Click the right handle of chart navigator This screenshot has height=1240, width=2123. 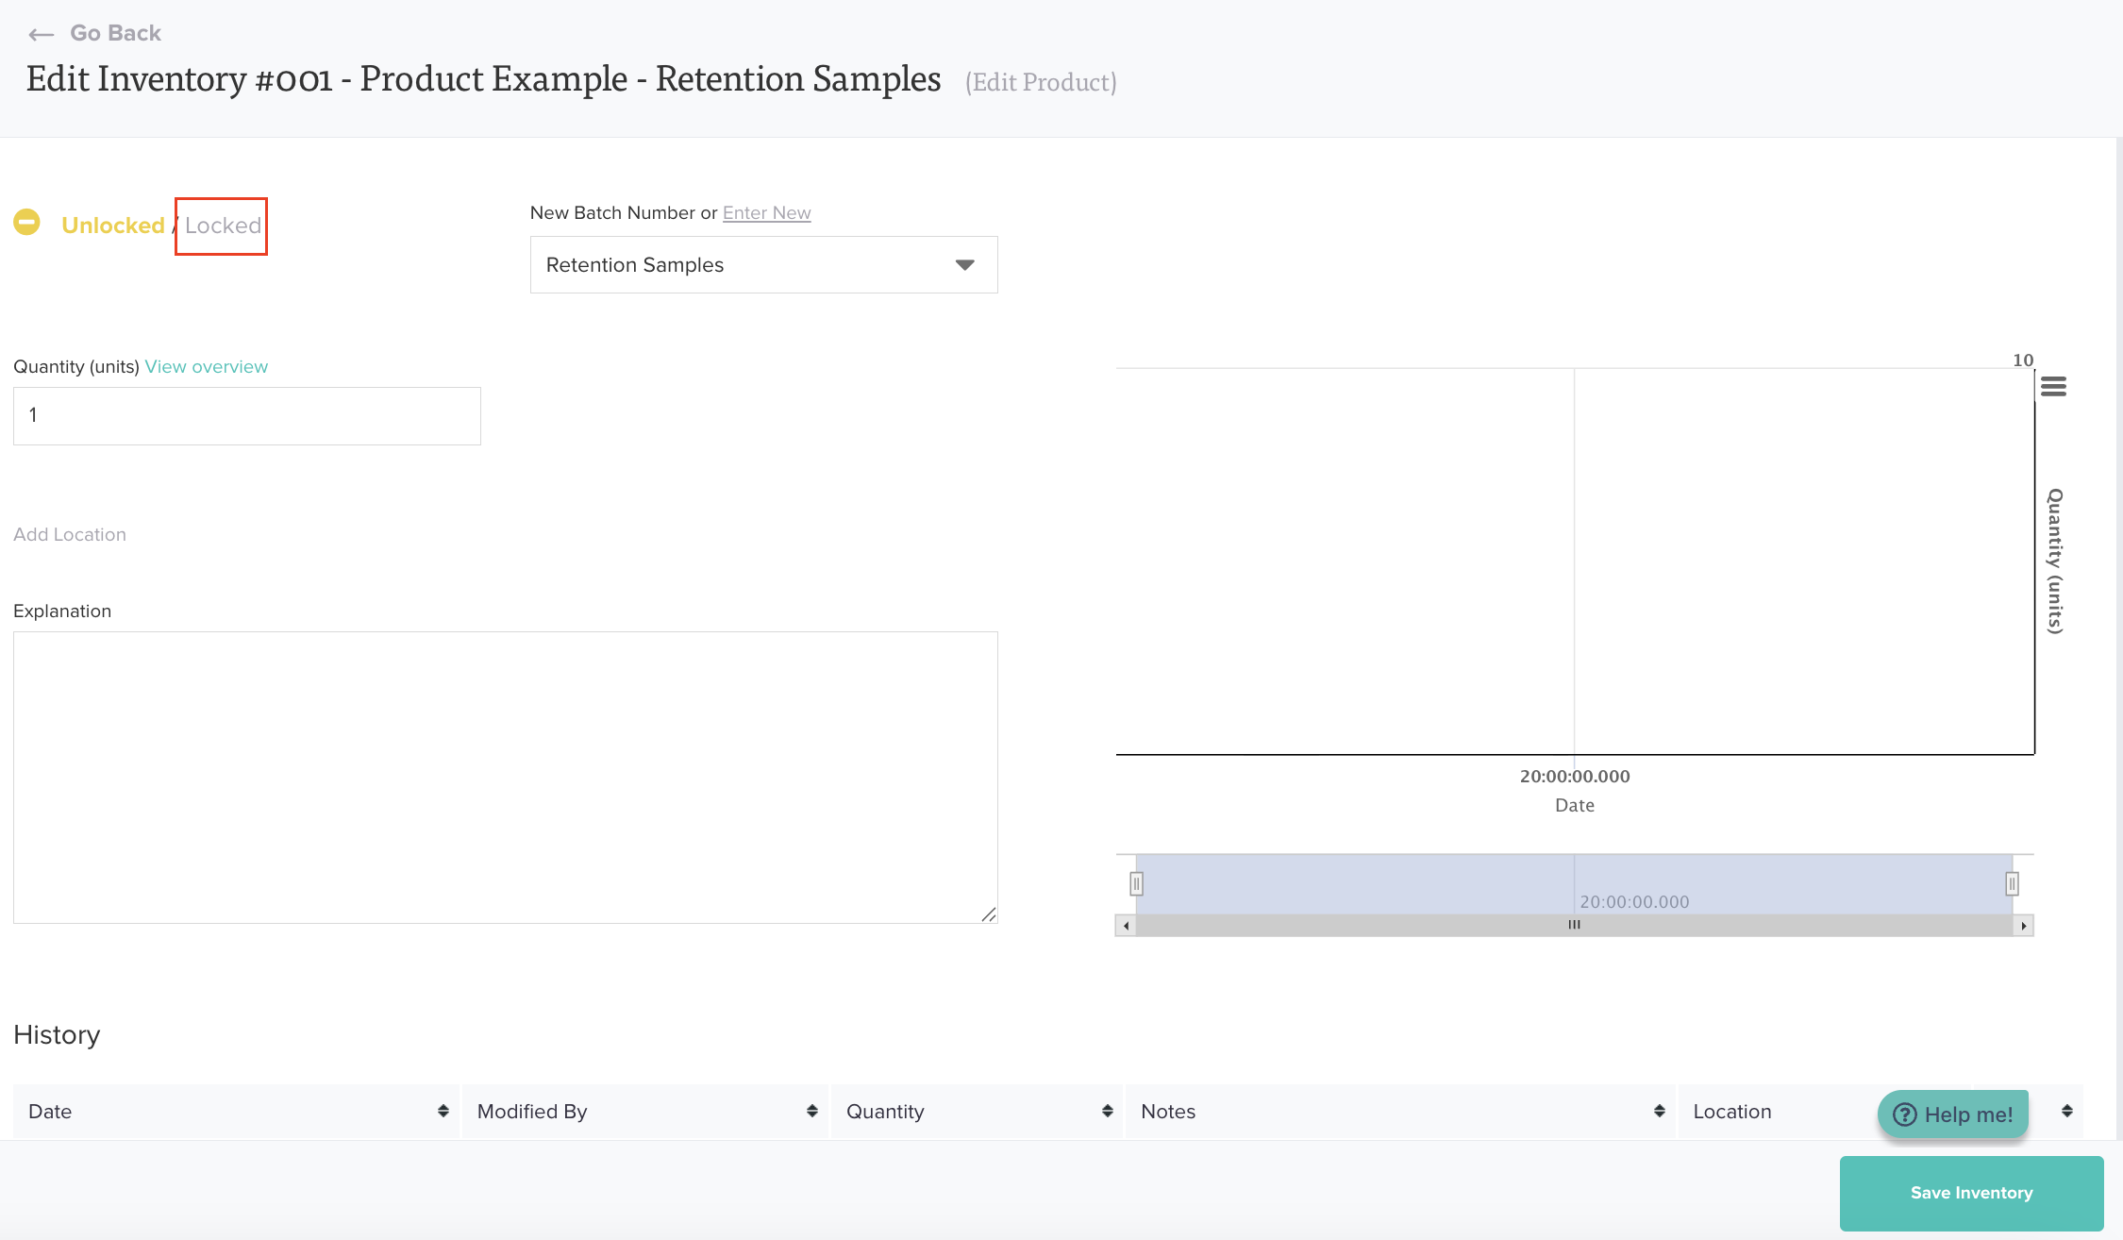pyautogui.click(x=2012, y=884)
